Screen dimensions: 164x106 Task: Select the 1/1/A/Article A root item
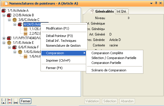click(18, 11)
